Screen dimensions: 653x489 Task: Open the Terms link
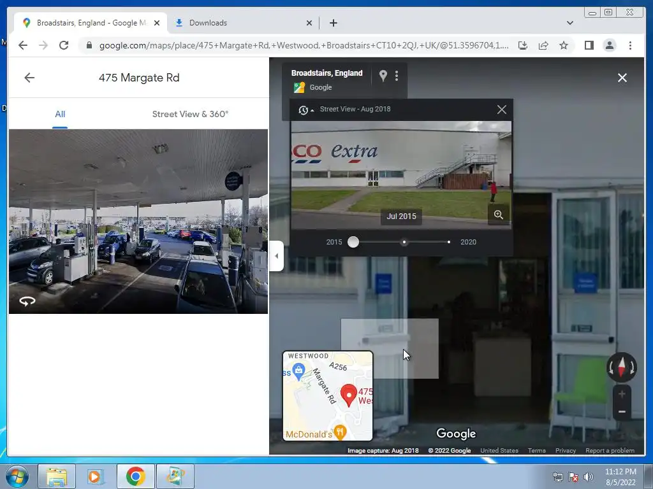pyautogui.click(x=537, y=450)
